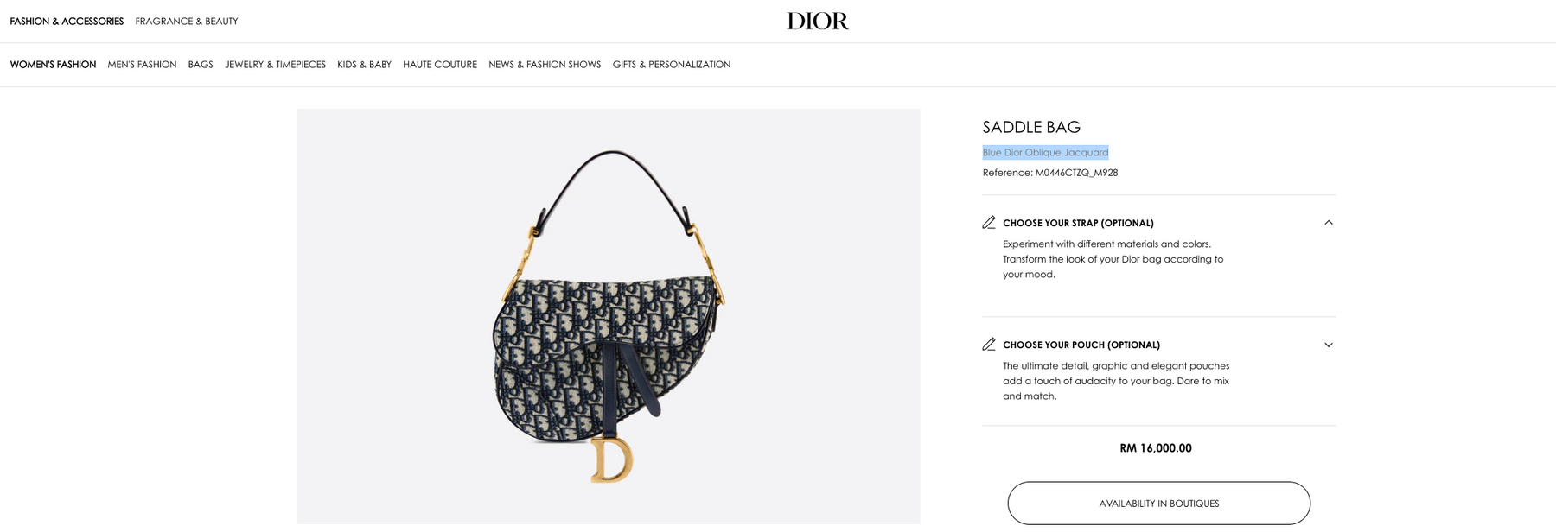This screenshot has width=1556, height=532.
Task: Switch to Fragrance & Beauty tab
Action: 187,22
